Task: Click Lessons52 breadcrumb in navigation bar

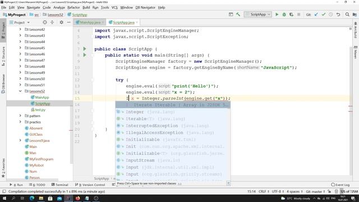Action: [x=53, y=15]
